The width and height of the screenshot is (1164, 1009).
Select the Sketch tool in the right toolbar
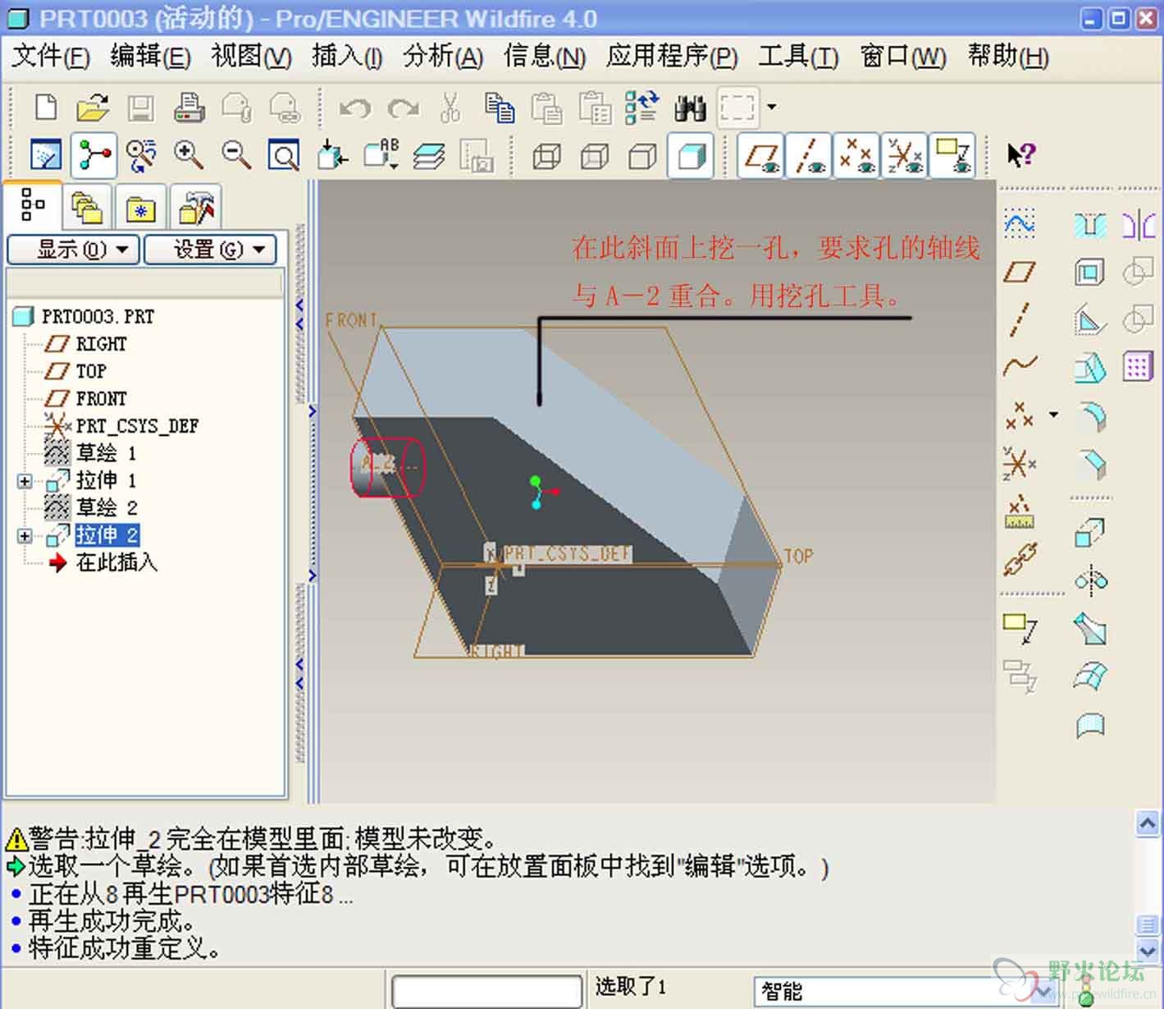(x=1020, y=222)
